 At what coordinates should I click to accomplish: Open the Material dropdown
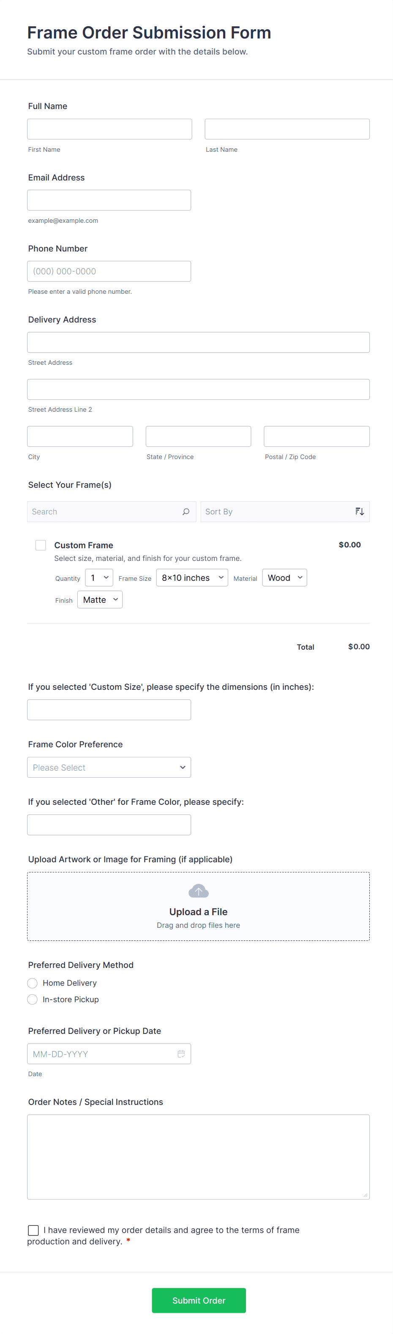click(284, 577)
